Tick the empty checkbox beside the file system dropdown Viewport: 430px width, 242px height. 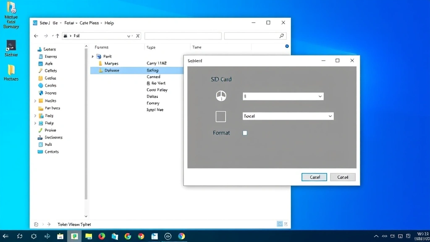coord(220,116)
